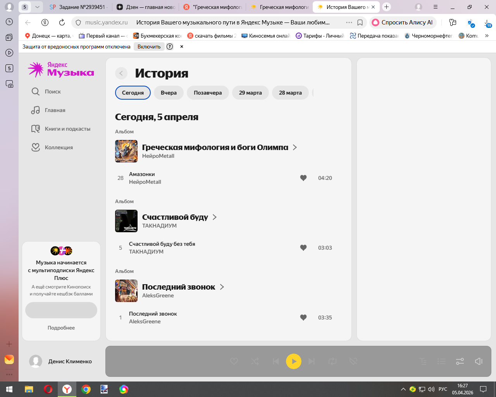Show lyrics from the player bar
This screenshot has width=496, height=397.
(x=423, y=361)
